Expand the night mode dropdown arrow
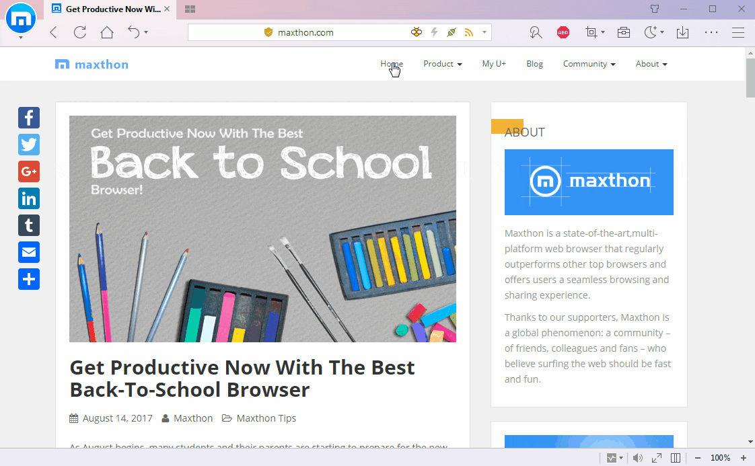This screenshot has width=755, height=466. [x=662, y=32]
